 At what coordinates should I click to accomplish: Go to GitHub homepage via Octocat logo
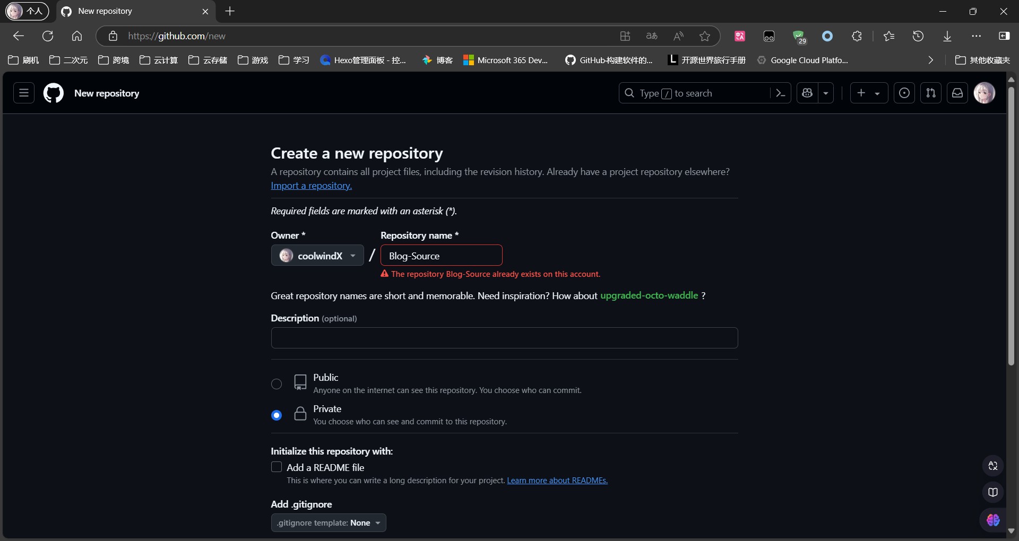(53, 93)
